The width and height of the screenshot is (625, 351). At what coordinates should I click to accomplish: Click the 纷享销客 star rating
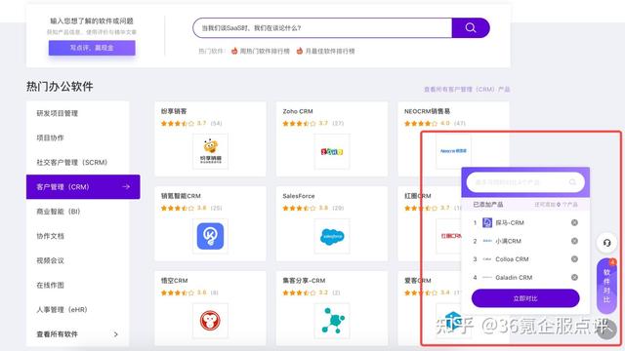point(178,124)
